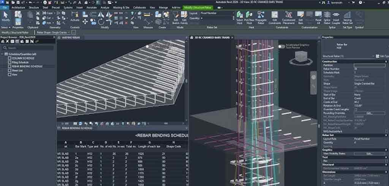Click the Edit button for Rounding Overrides
389x186 pixels.
(368, 113)
